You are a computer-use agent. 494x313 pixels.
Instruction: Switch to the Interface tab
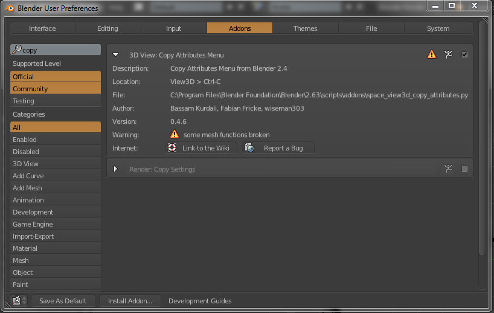42,28
